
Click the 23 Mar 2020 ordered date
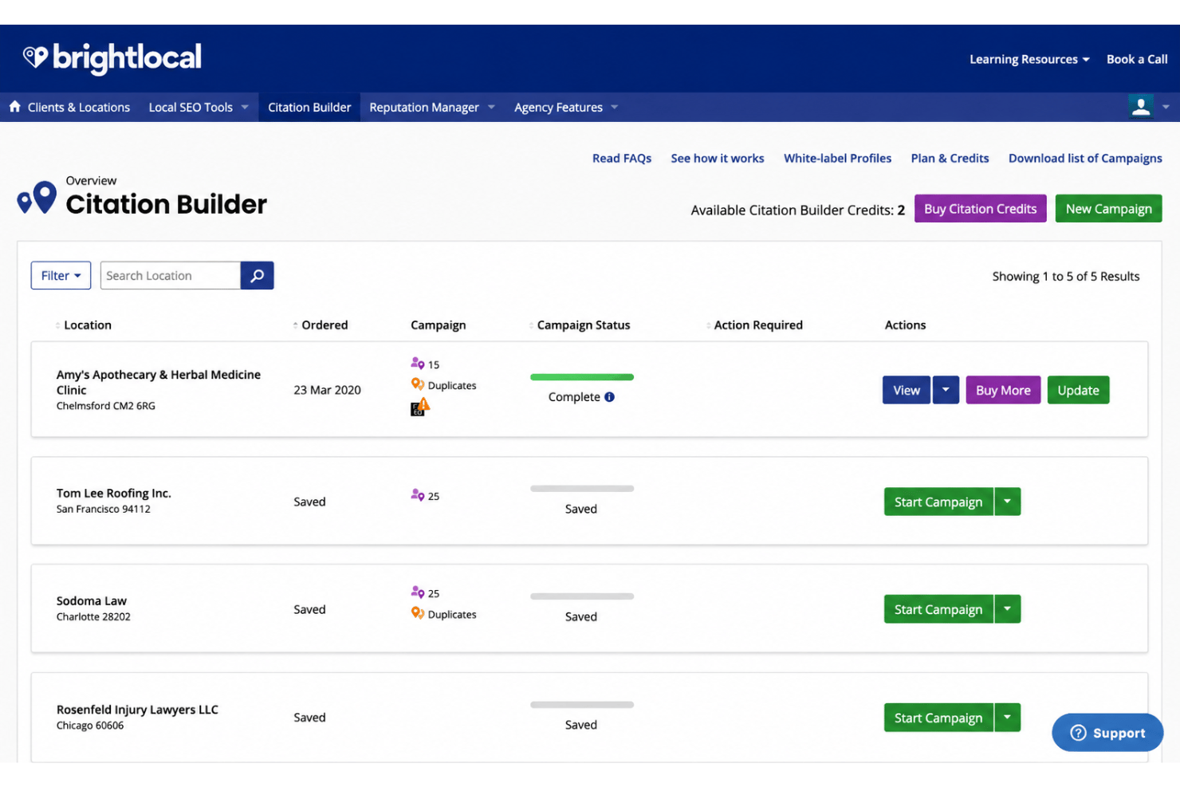[327, 390]
